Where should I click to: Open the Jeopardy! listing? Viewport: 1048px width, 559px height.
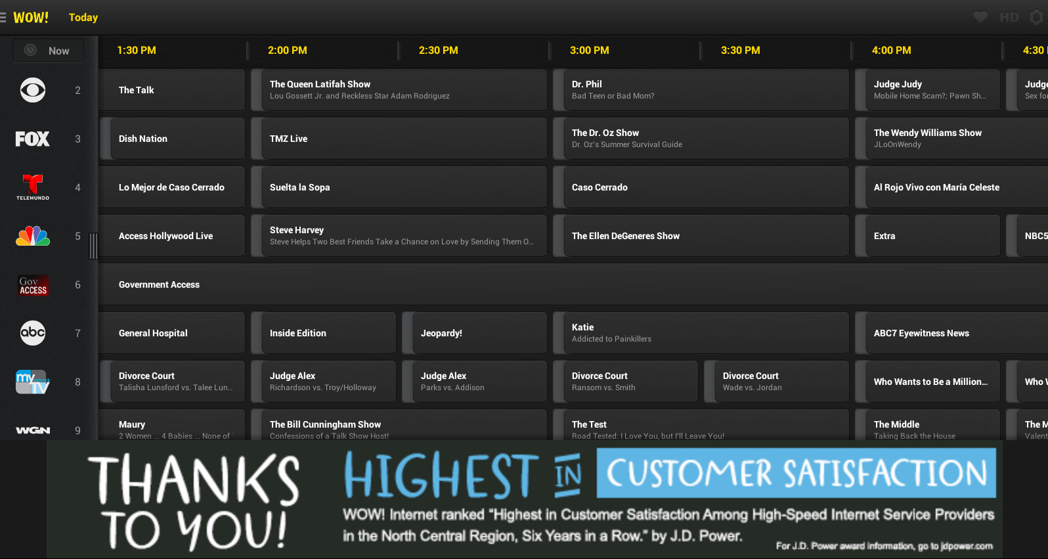click(x=475, y=333)
